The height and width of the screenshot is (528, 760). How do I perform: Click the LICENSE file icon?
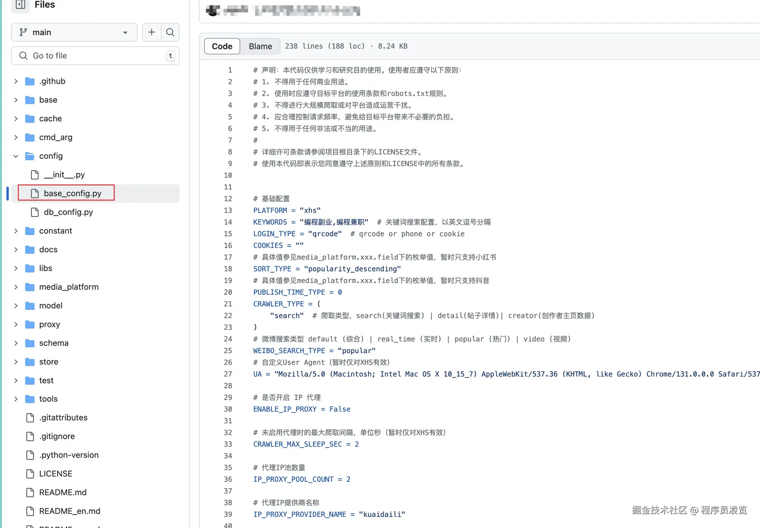(30, 474)
